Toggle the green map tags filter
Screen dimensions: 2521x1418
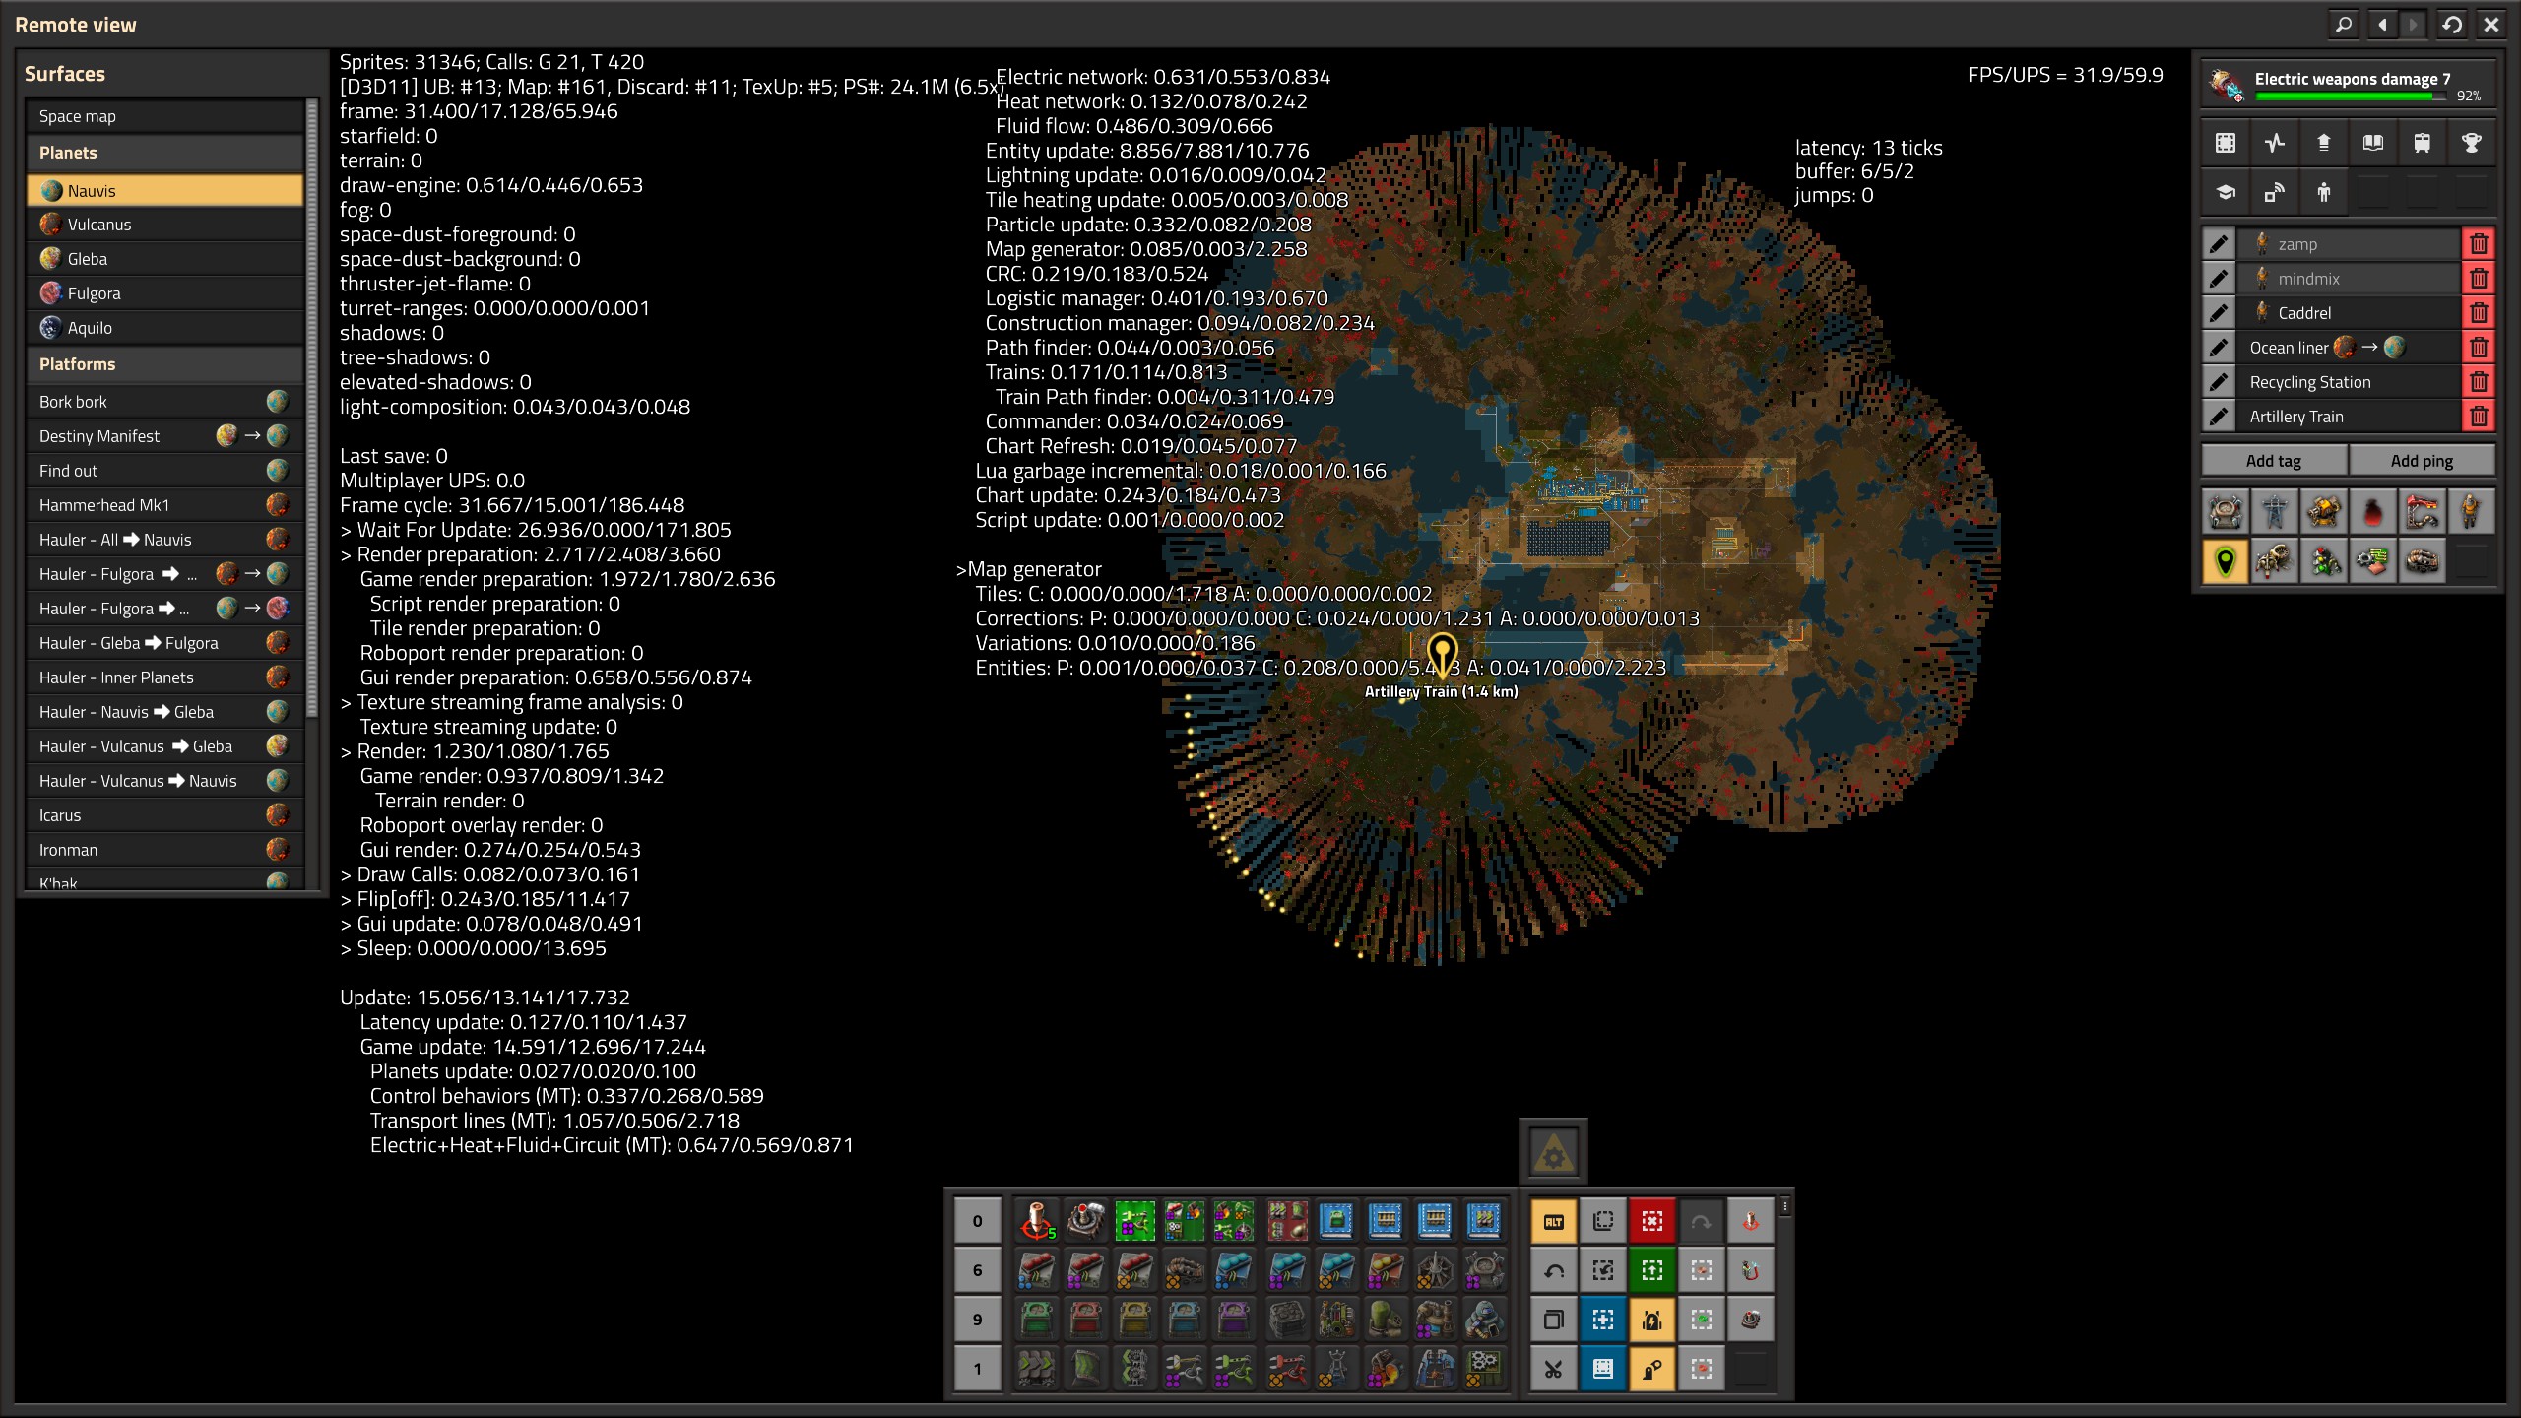2226,561
